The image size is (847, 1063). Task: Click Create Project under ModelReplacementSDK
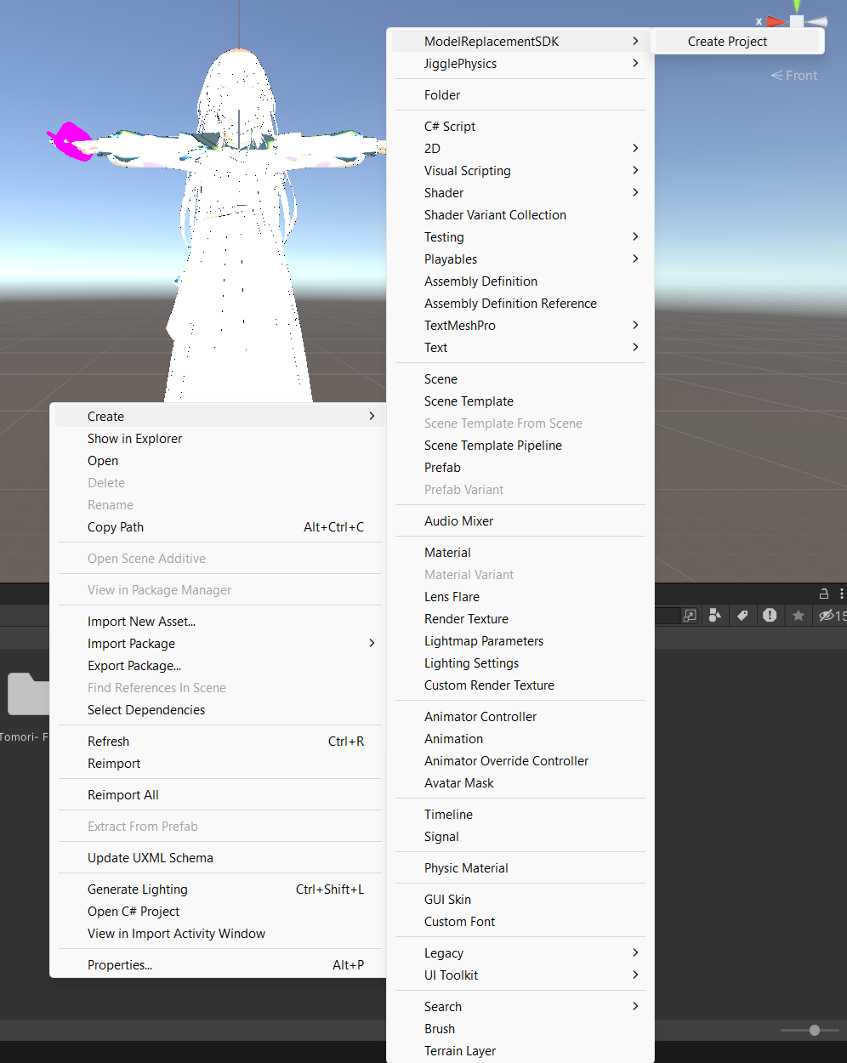point(727,42)
